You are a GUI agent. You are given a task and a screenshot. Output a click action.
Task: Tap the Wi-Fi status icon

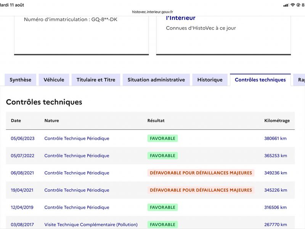(292, 5)
